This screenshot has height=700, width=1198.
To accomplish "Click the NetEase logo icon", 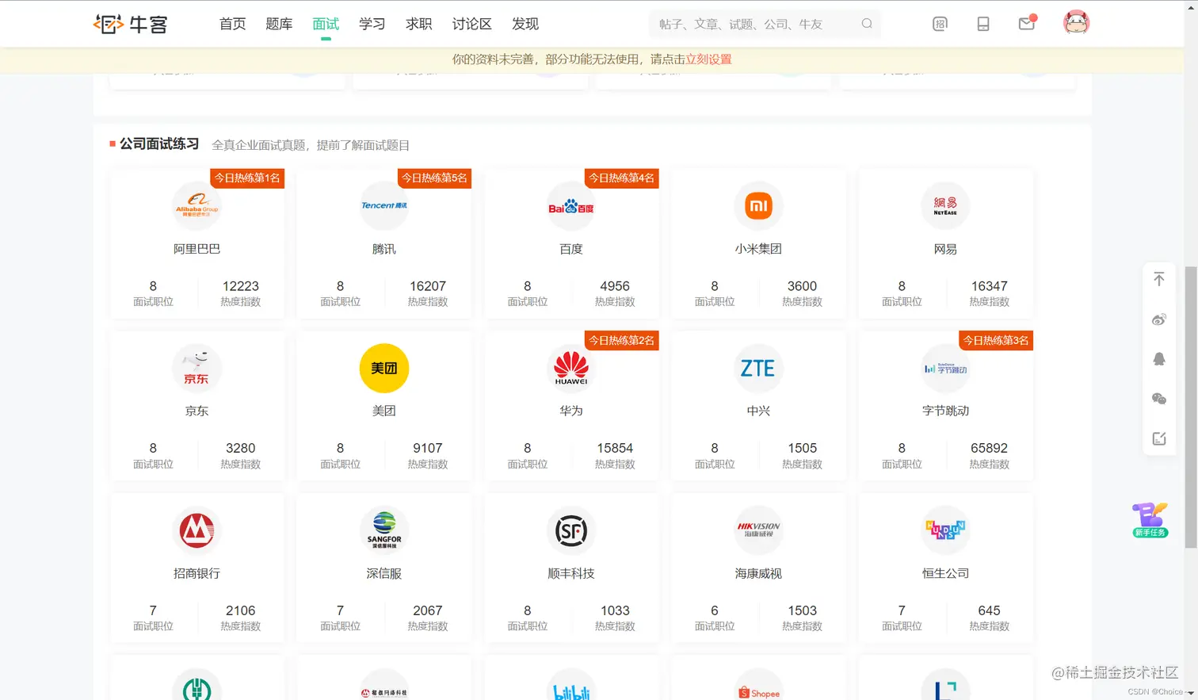I will point(945,205).
